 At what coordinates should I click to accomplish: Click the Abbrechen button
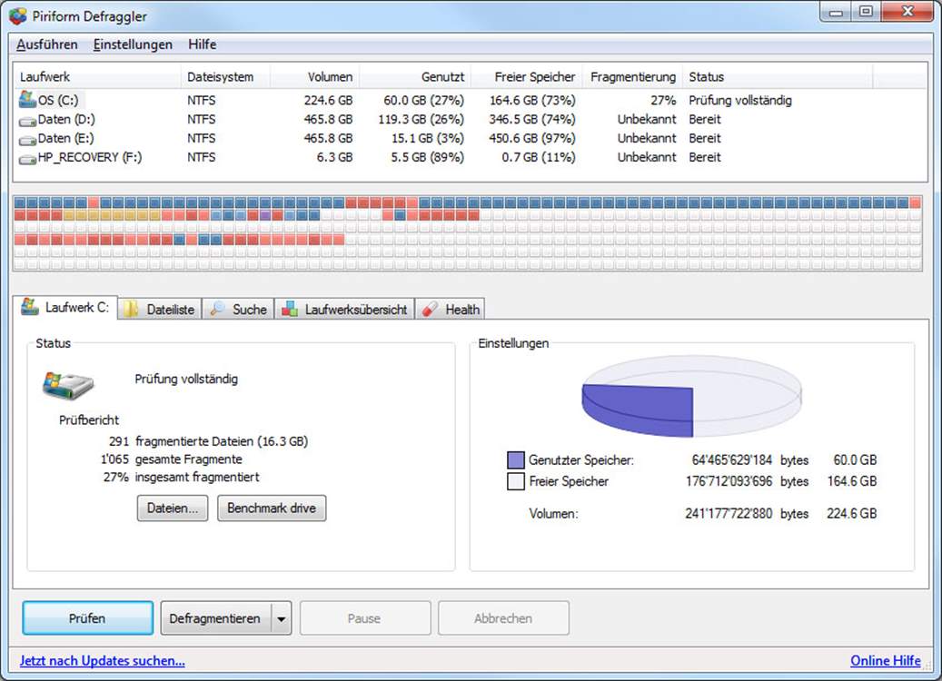[x=503, y=618]
